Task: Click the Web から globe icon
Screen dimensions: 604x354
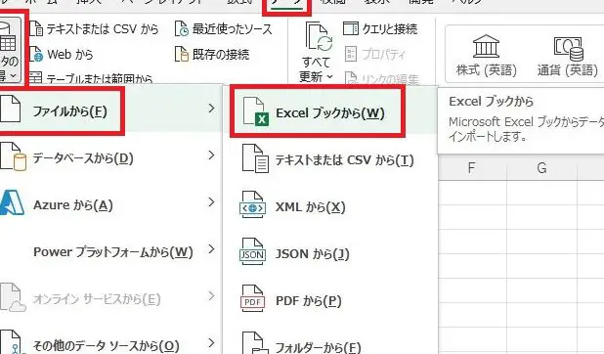Action: pos(36,55)
